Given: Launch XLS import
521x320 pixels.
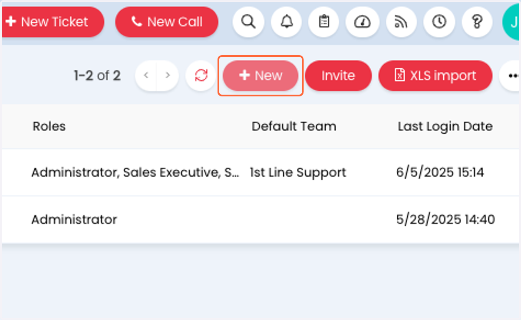Looking at the screenshot, I should pos(435,76).
